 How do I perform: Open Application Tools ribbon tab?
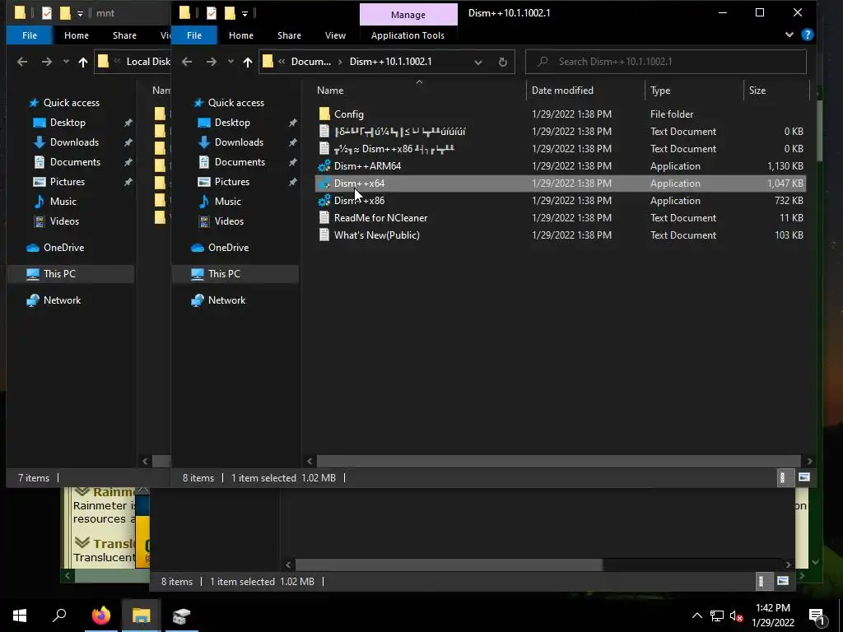[x=408, y=35]
